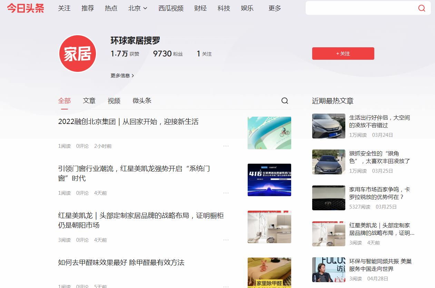Open more options for 2022融创北京集团 article

coord(226,146)
